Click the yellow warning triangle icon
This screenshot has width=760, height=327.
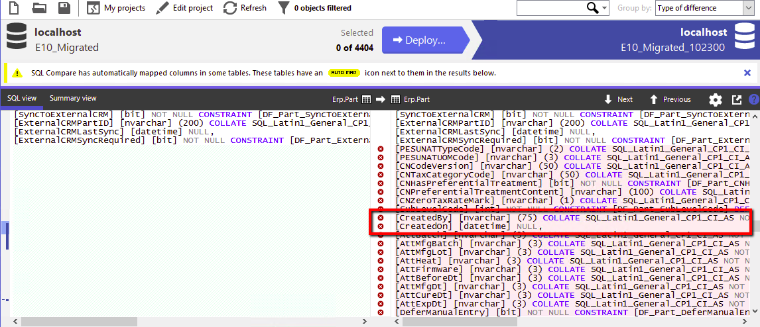(17, 73)
